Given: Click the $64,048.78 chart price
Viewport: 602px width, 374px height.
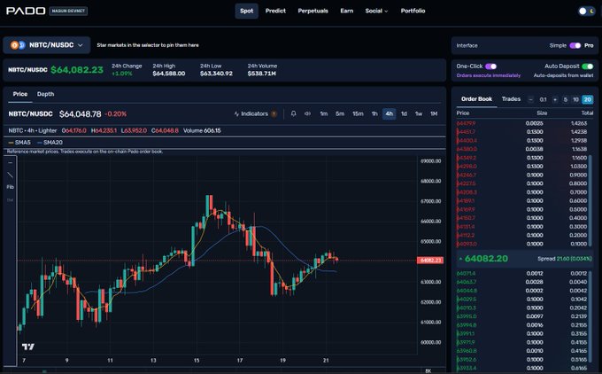Looking at the screenshot, I should point(81,114).
